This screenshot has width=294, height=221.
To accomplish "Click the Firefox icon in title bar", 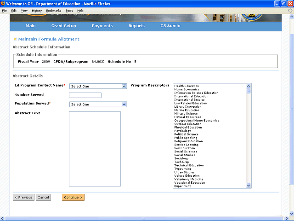I will click(3, 3).
